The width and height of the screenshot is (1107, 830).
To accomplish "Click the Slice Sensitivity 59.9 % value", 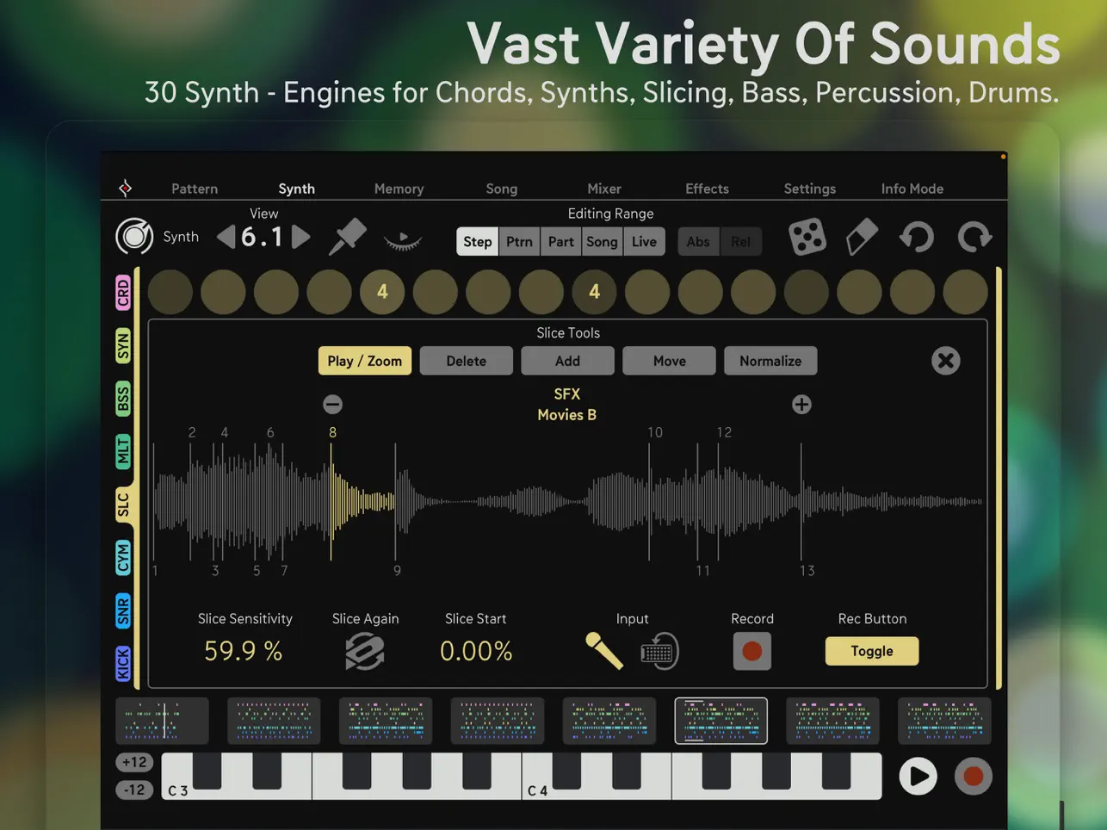I will (244, 651).
